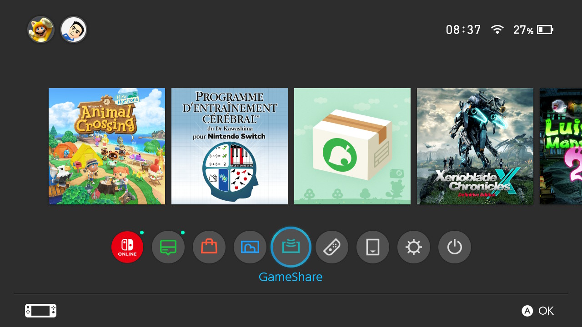The height and width of the screenshot is (327, 582).
Task: Open the Sleep Mode power icon
Action: (x=455, y=247)
